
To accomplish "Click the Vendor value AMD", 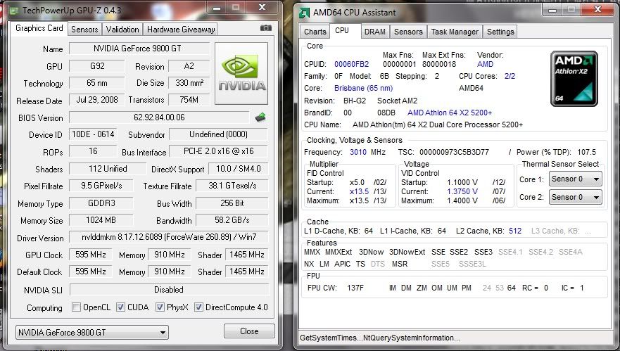I will pyautogui.click(x=485, y=64).
